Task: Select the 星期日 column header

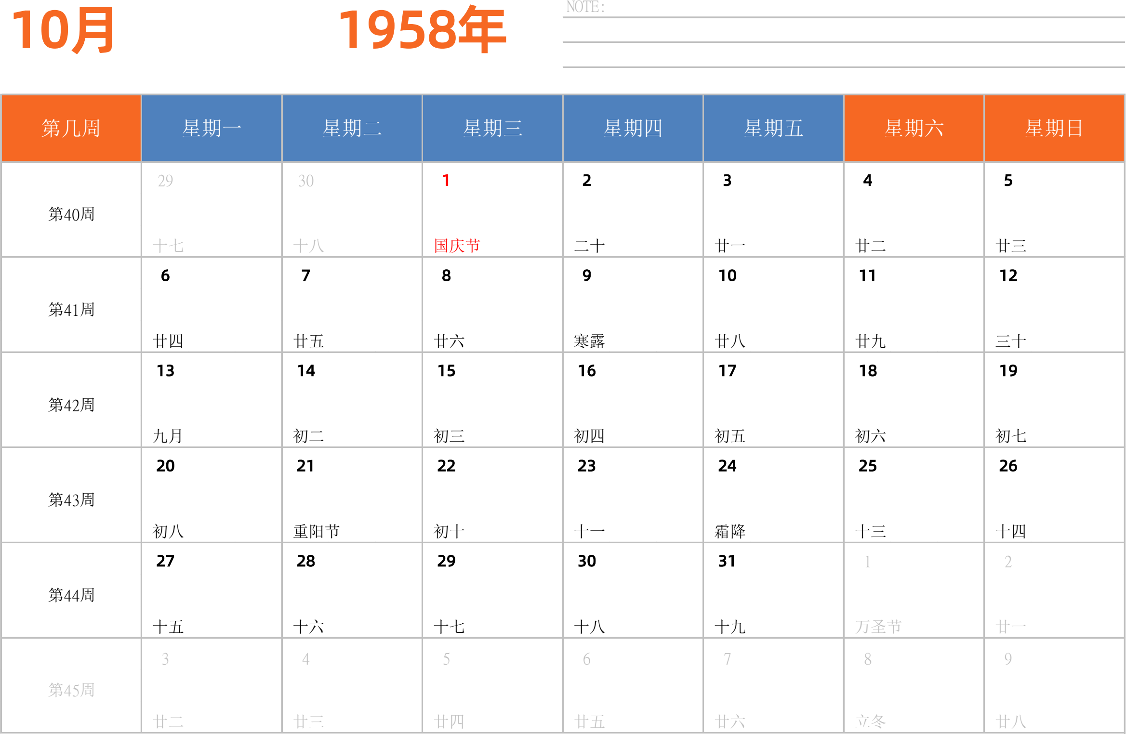Action: pyautogui.click(x=1054, y=128)
